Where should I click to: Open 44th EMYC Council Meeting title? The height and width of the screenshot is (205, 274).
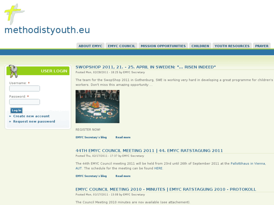tap(149, 150)
